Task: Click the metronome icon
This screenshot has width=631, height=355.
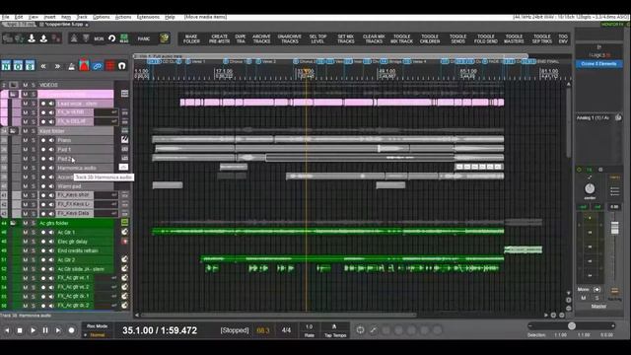Action: [x=71, y=66]
